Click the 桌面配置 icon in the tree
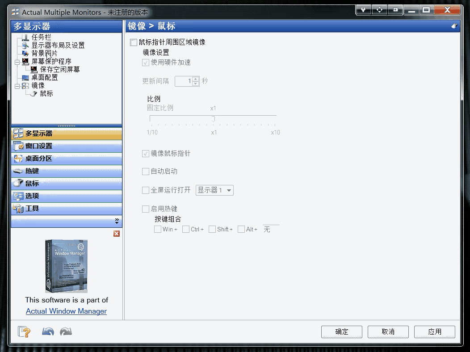470x352 pixels. [x=25, y=78]
